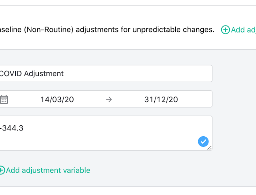The image size is (256, 195).
Task: Click the green 'Add adj' link text
Action: (244, 30)
